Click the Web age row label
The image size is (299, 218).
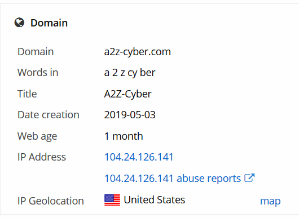pos(37,136)
